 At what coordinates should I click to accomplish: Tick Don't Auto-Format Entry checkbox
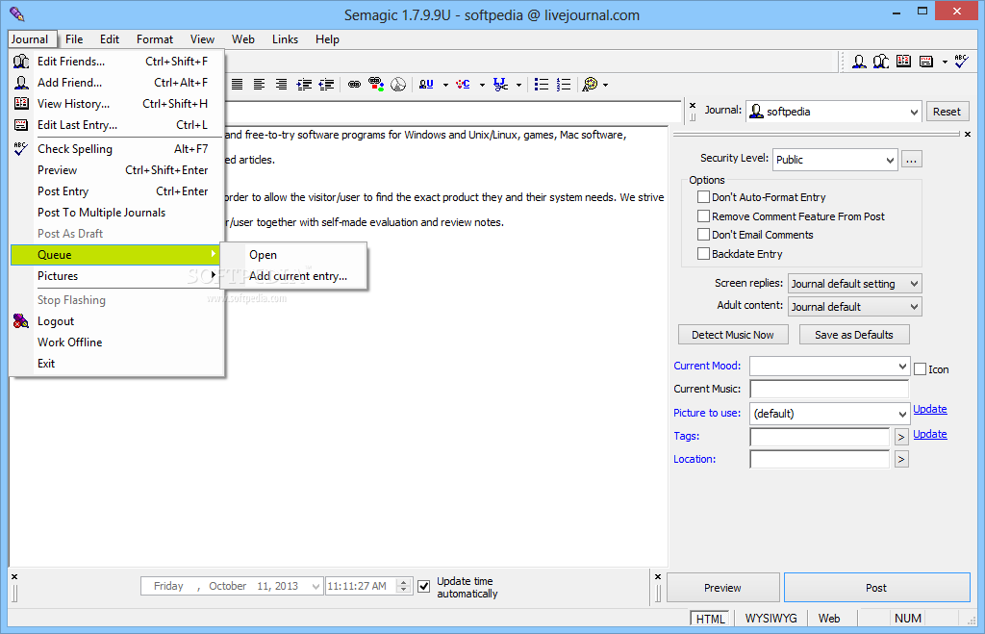point(703,196)
